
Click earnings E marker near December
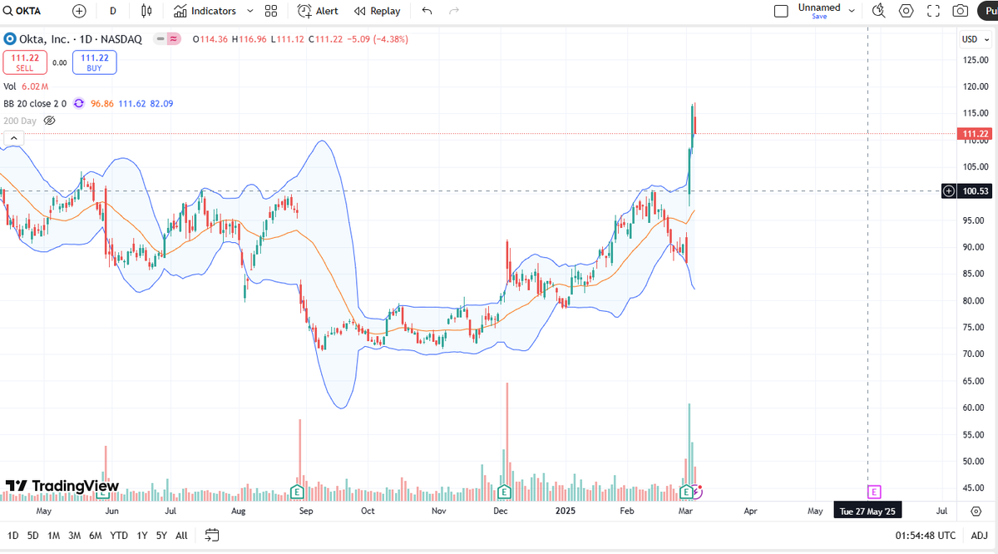(504, 491)
